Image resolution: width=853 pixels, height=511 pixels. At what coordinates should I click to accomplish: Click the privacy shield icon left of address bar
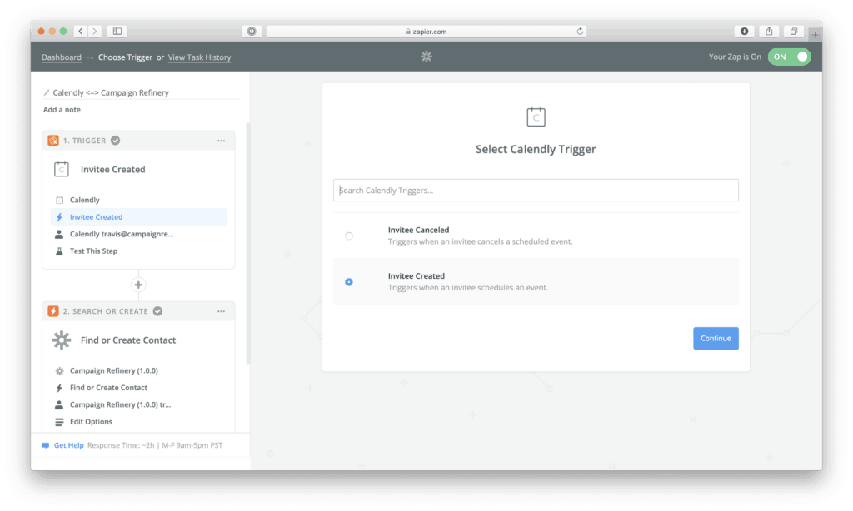tap(252, 31)
